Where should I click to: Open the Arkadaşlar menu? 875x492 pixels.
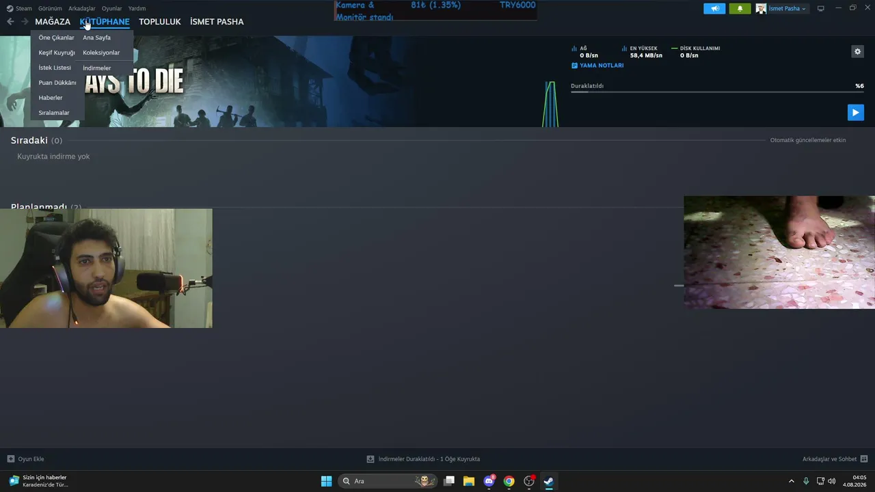point(82,9)
